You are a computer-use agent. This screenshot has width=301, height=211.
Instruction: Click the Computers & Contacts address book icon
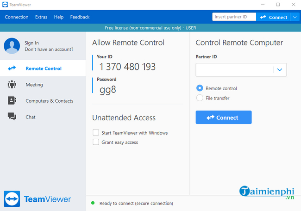[12, 100]
